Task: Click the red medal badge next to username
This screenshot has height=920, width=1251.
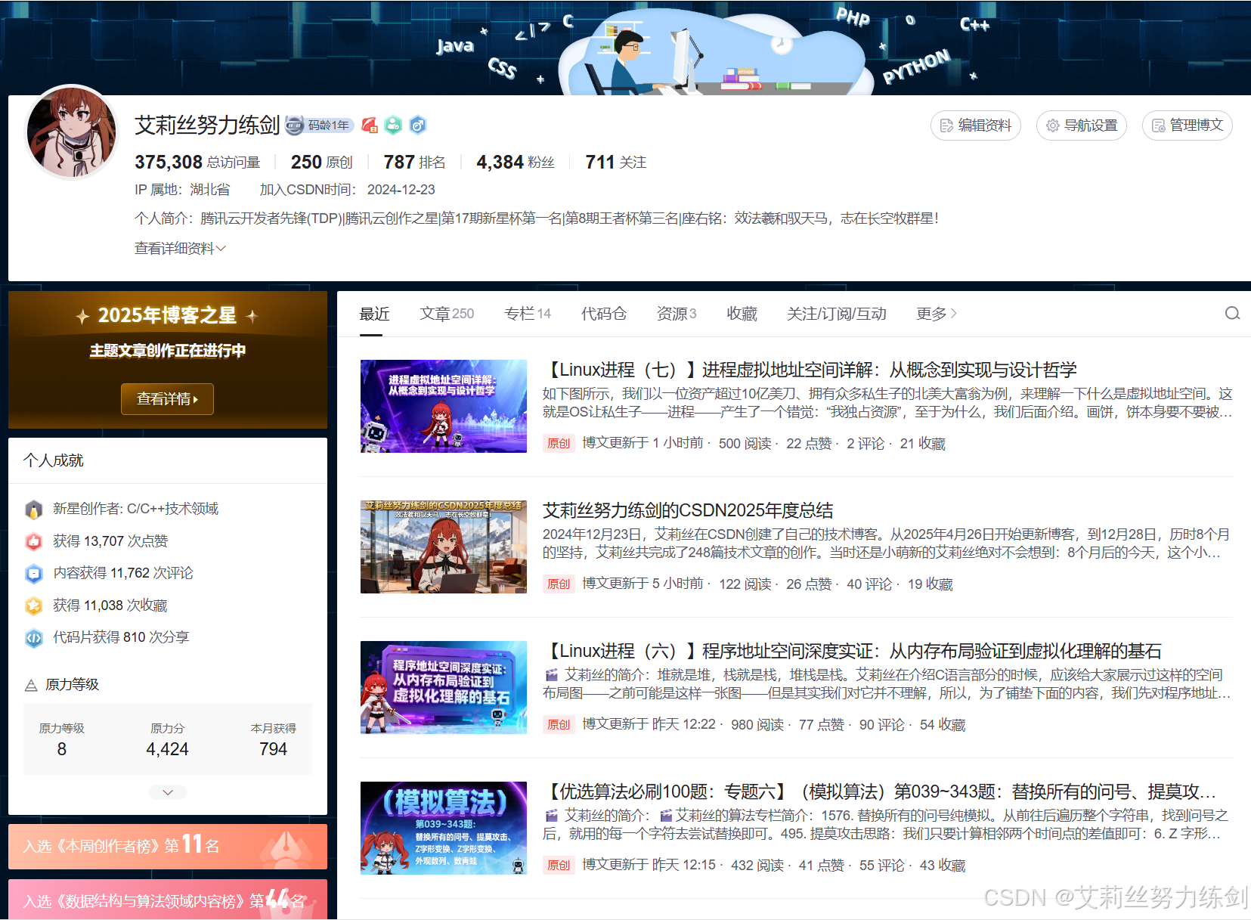Action: [370, 125]
